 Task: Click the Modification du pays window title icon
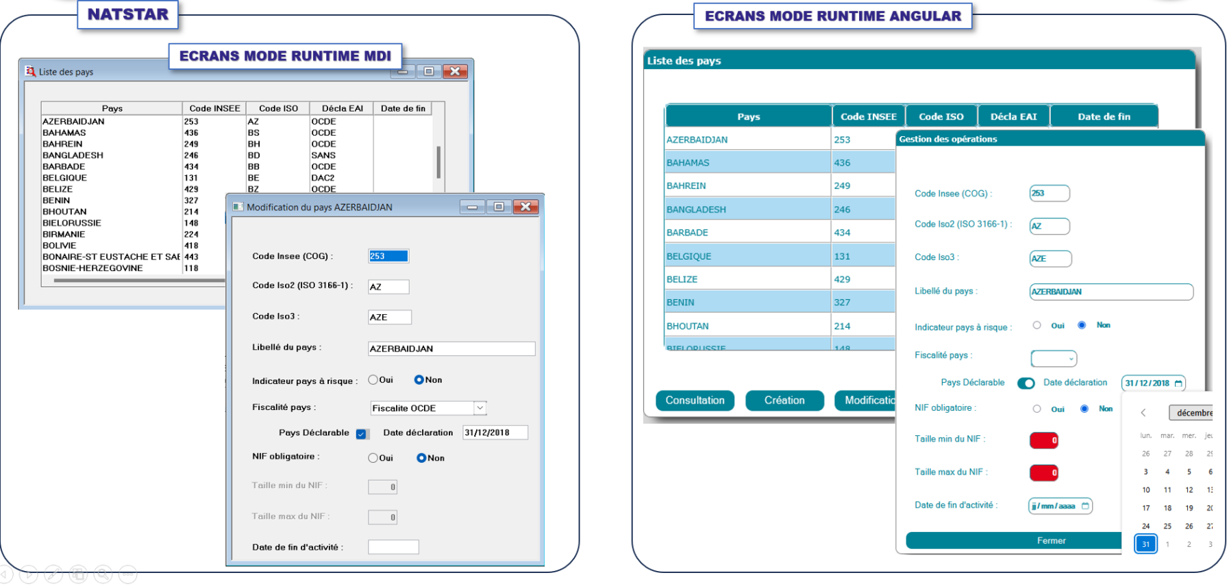pos(238,207)
